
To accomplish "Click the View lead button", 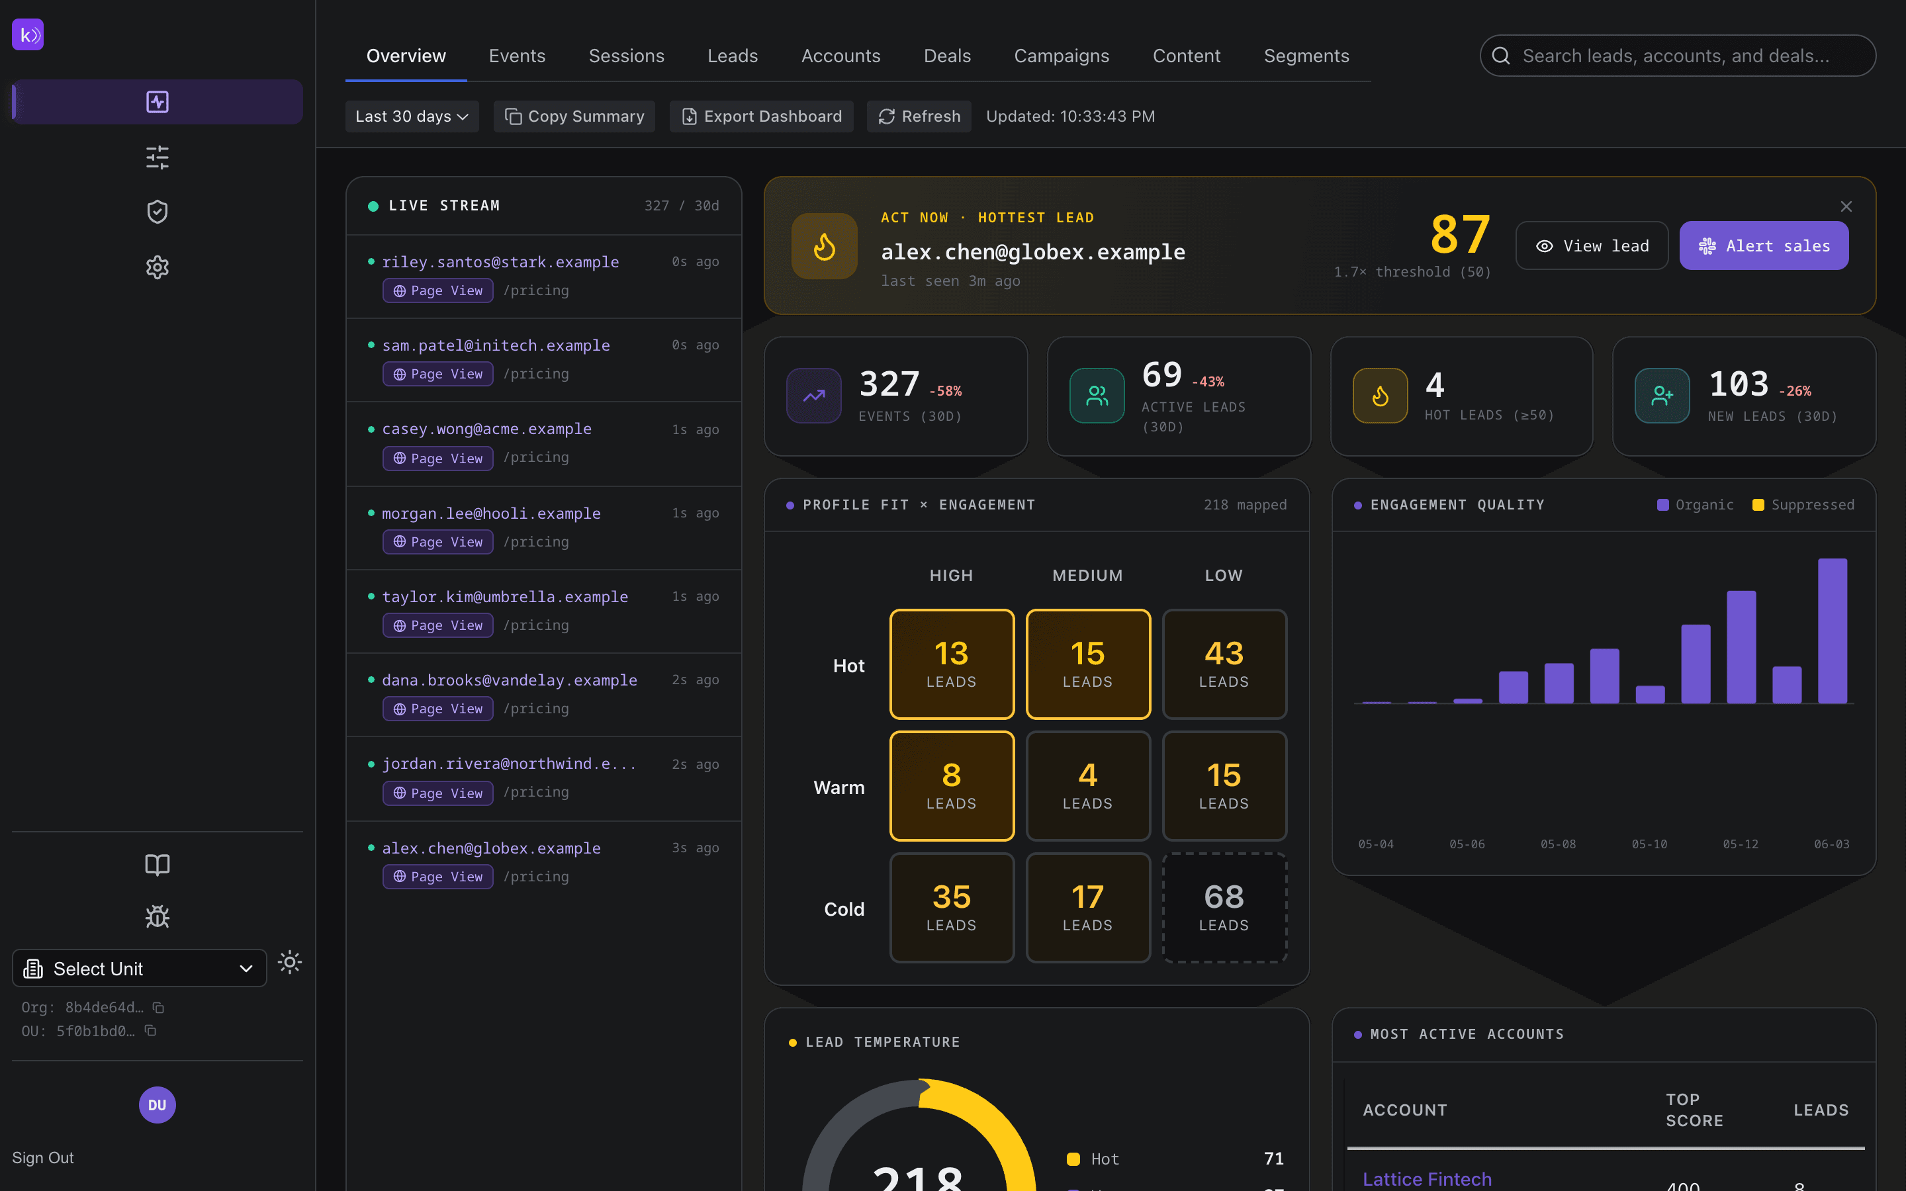I will coord(1592,245).
